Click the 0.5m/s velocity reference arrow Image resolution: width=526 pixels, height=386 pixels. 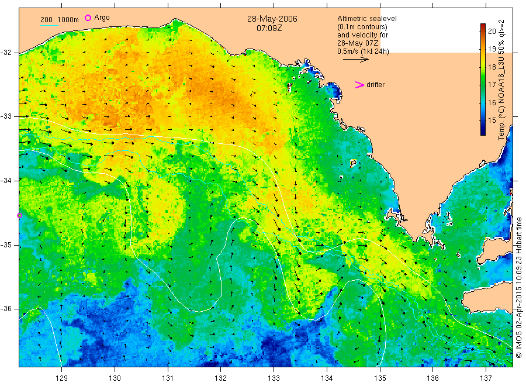(x=355, y=60)
